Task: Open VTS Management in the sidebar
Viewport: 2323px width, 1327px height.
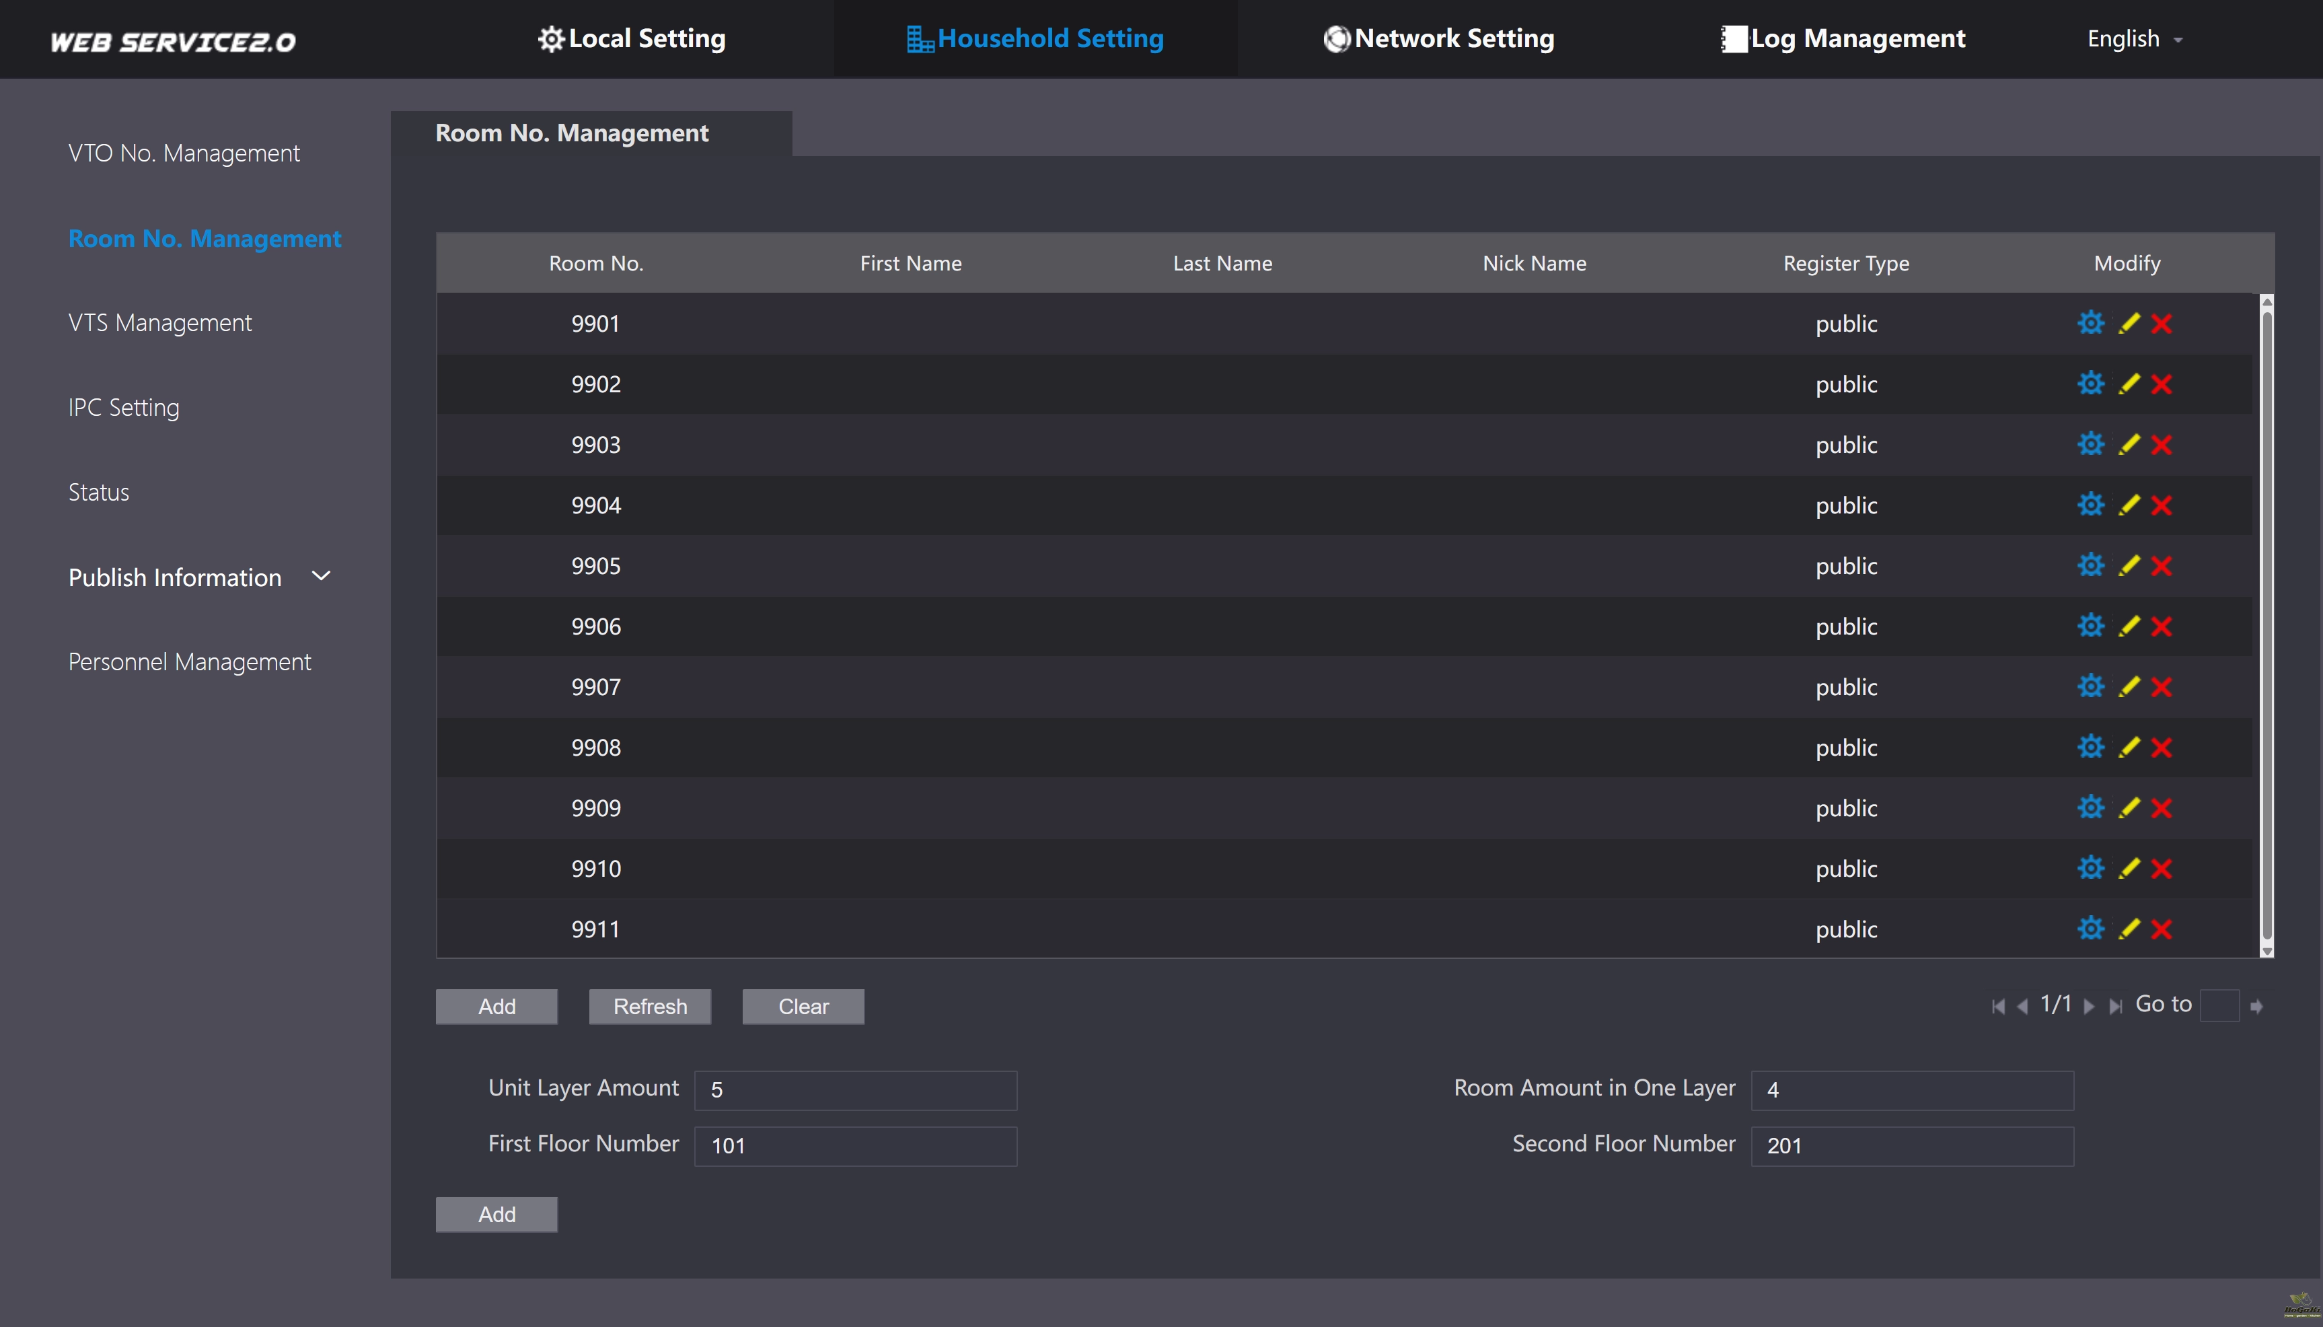Action: [x=159, y=322]
